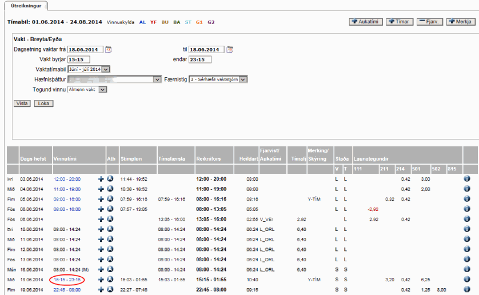The height and width of the screenshot is (295, 479).
Task: Focus the Vakt byrjar time field
Action: coord(78,59)
